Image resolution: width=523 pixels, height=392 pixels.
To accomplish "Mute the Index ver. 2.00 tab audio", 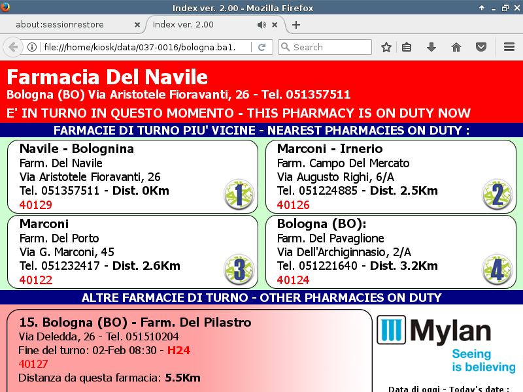I will coord(261,25).
